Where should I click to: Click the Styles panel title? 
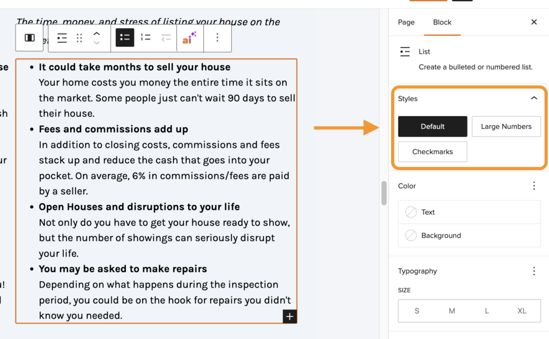(x=407, y=99)
